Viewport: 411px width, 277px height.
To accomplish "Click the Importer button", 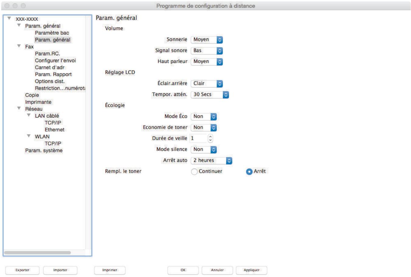I will pyautogui.click(x=60, y=270).
